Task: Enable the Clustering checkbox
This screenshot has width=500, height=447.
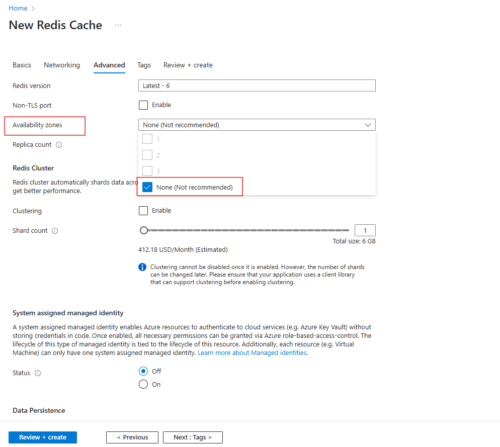Action: (x=143, y=210)
